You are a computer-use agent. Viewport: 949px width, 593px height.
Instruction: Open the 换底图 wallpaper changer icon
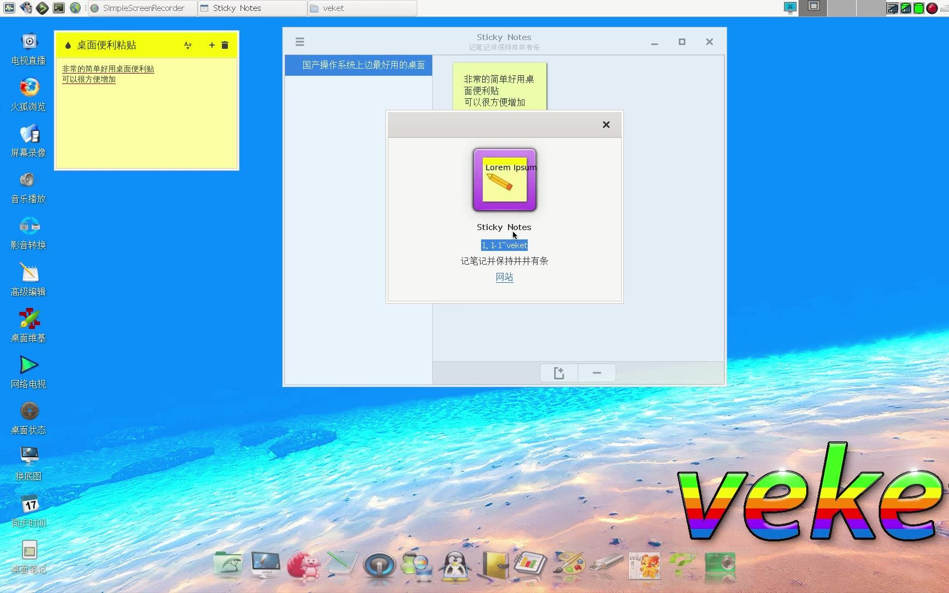pyautogui.click(x=29, y=464)
